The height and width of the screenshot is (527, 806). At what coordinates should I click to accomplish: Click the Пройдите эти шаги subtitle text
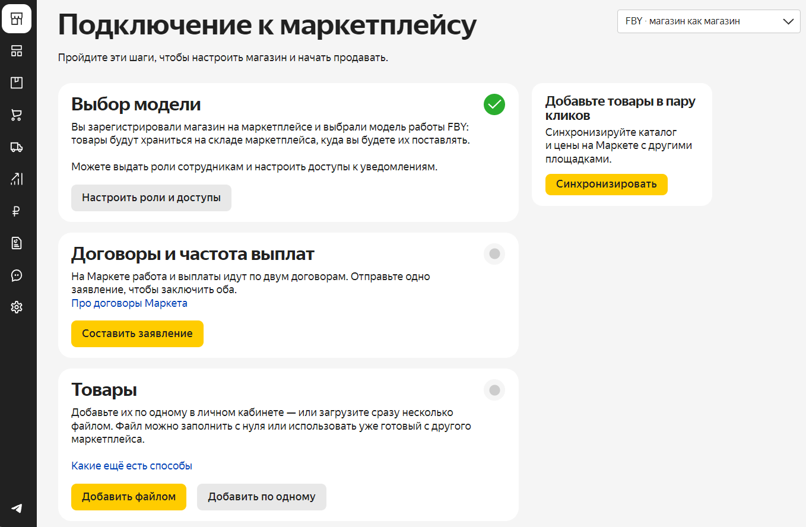223,58
